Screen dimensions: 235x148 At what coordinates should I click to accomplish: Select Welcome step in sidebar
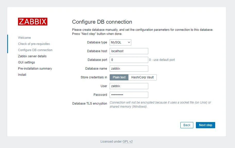[24, 38]
